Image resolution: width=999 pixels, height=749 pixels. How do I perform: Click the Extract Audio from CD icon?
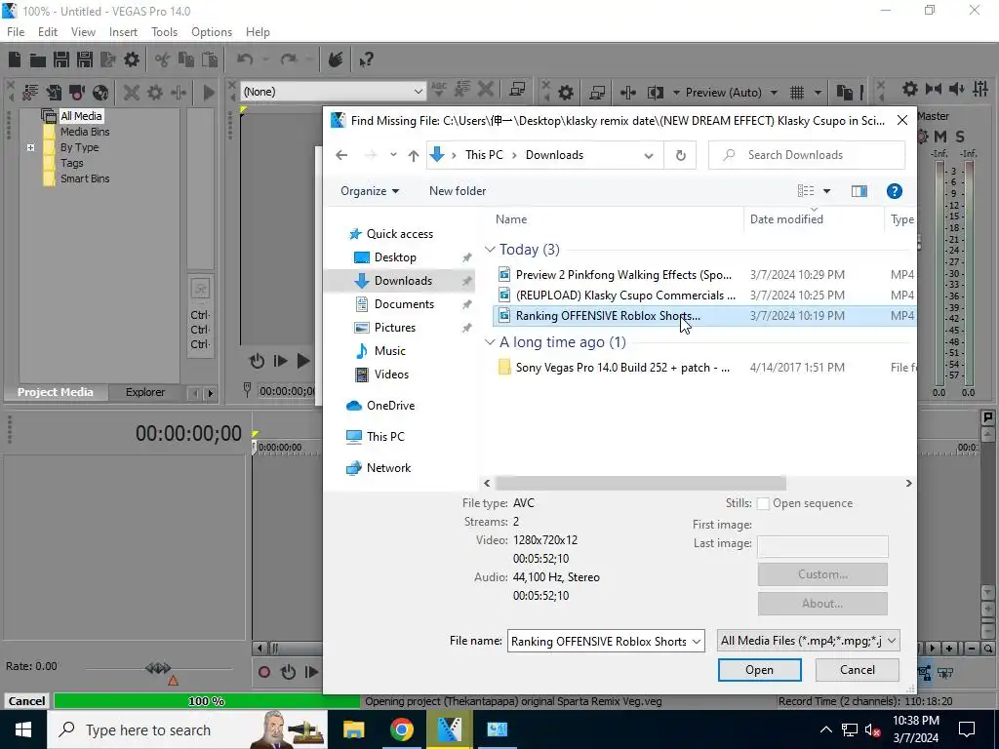[x=100, y=93]
